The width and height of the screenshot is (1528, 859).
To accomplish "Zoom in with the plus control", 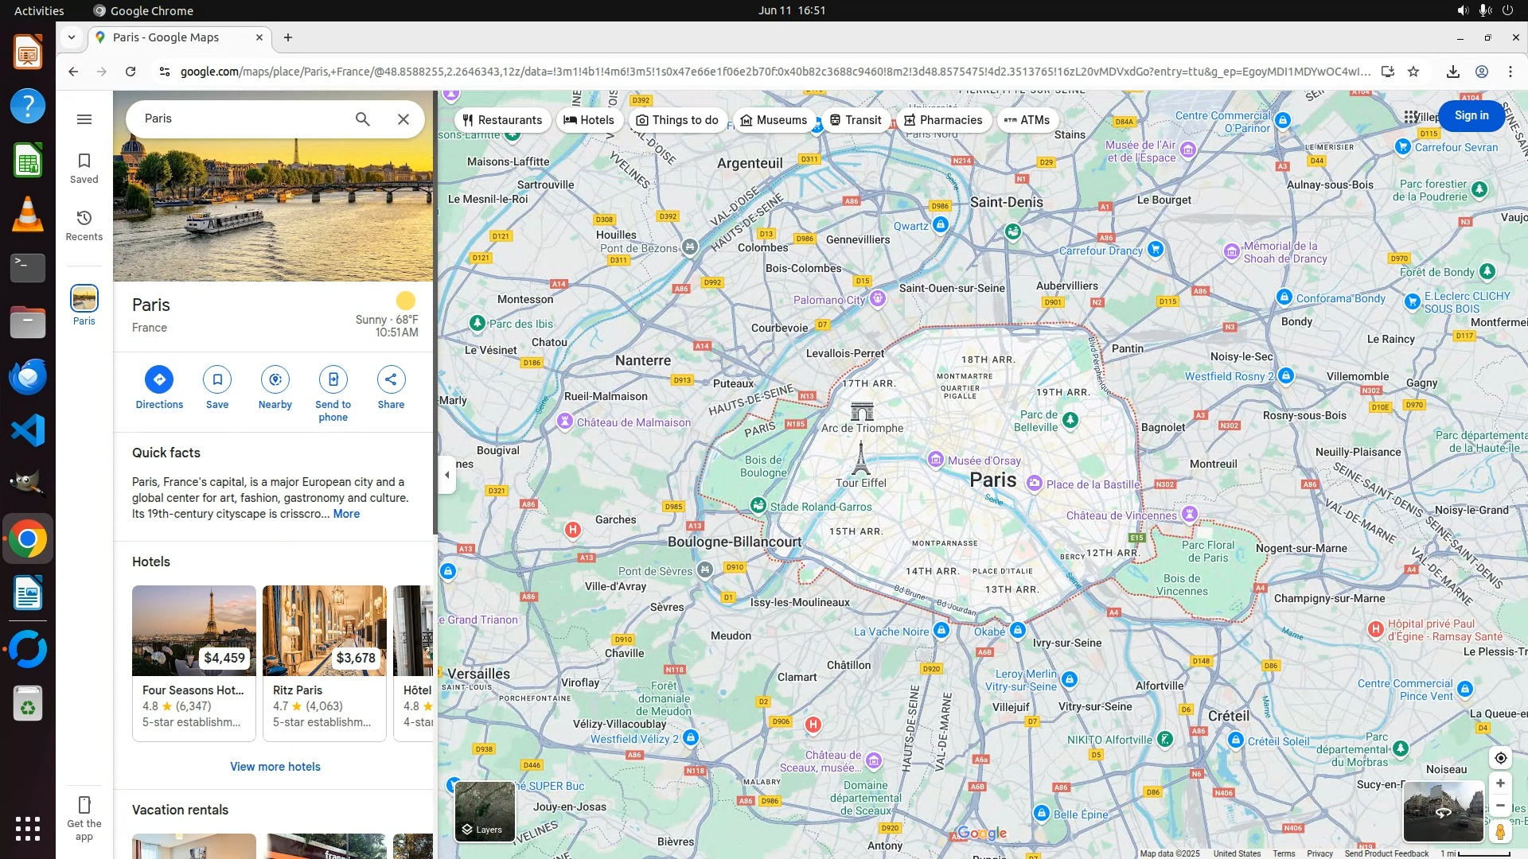I will click(x=1500, y=783).
